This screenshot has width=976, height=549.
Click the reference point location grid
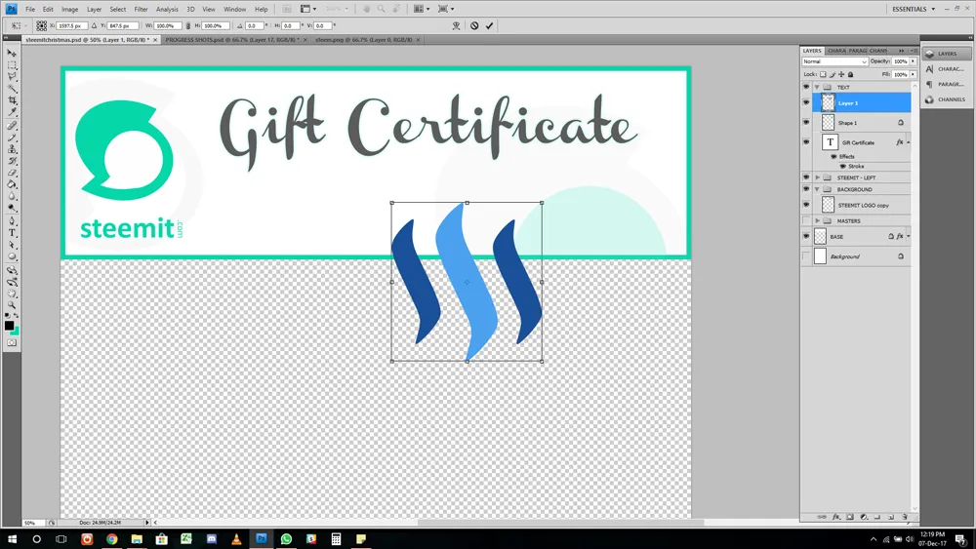(41, 26)
